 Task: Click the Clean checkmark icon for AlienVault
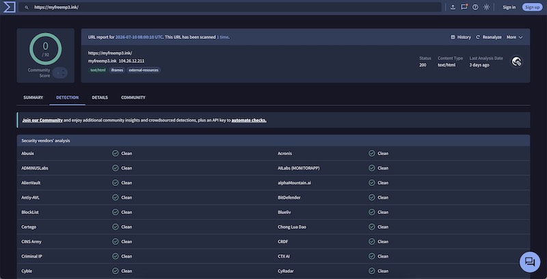(115, 183)
